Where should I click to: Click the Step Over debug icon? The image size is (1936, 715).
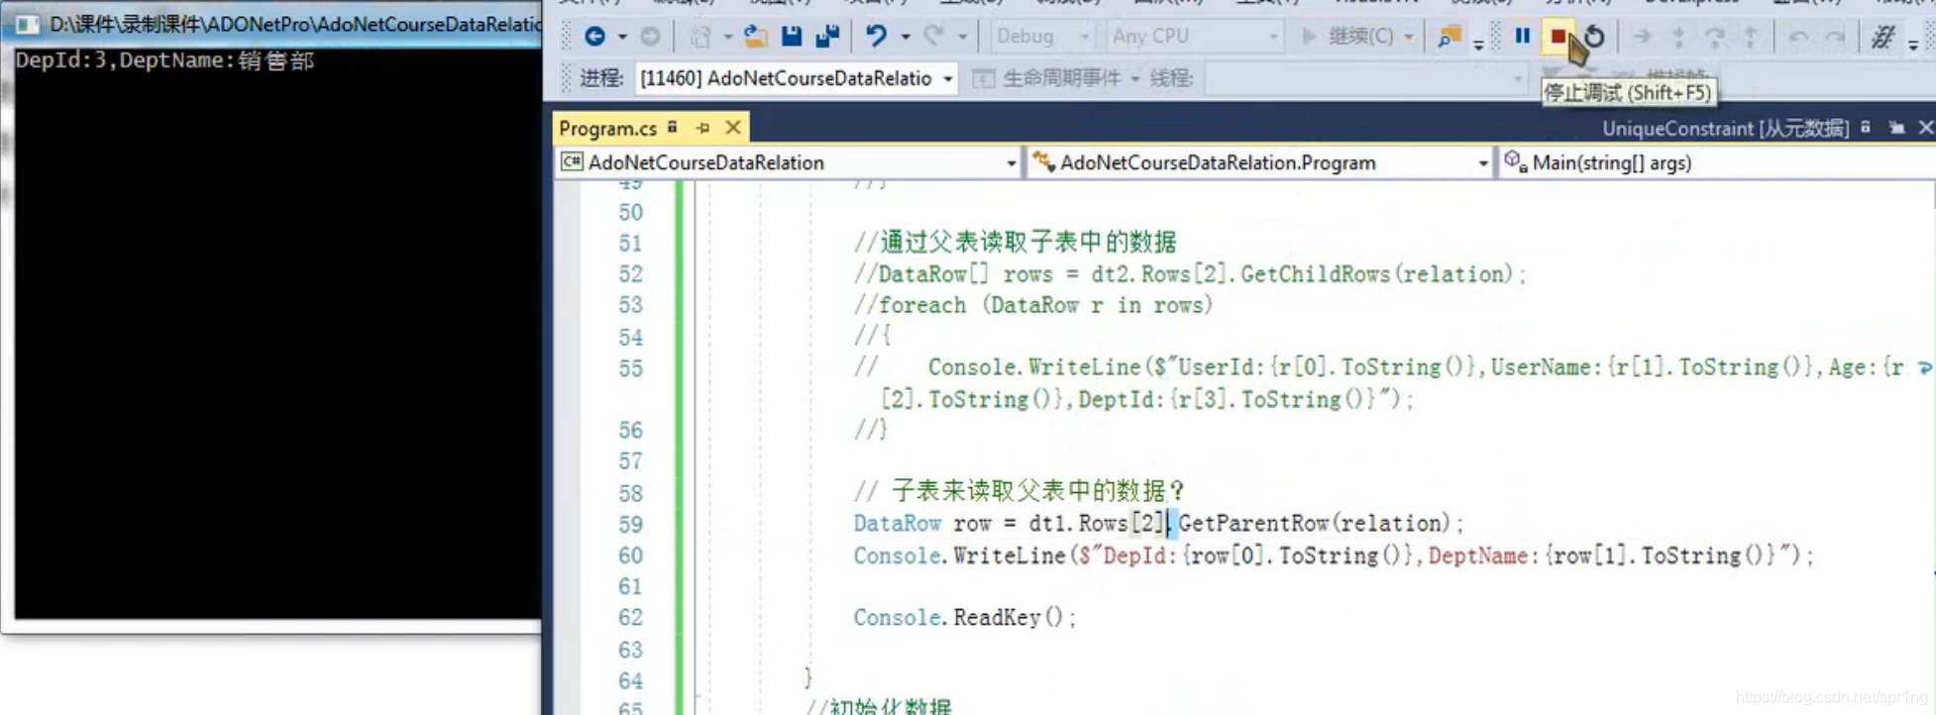pyautogui.click(x=1714, y=37)
